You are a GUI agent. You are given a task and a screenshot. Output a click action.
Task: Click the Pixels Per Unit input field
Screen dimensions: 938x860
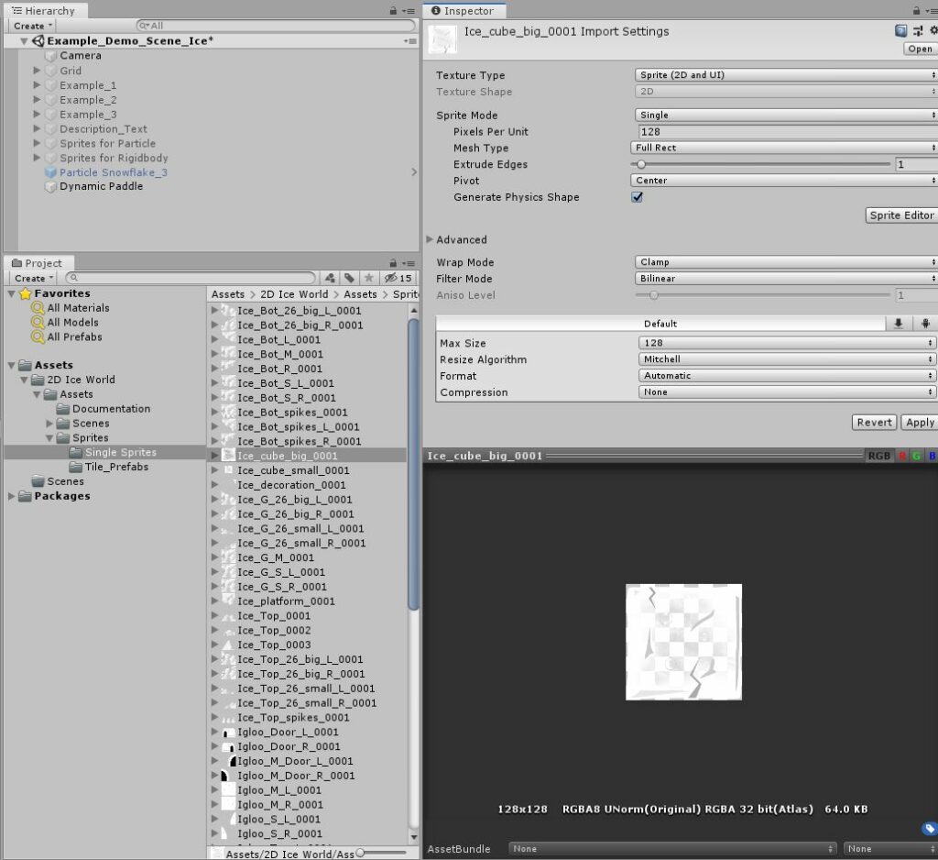(785, 132)
